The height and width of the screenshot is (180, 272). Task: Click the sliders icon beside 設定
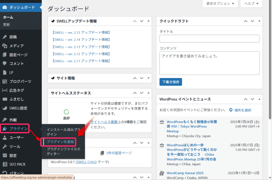5,155
